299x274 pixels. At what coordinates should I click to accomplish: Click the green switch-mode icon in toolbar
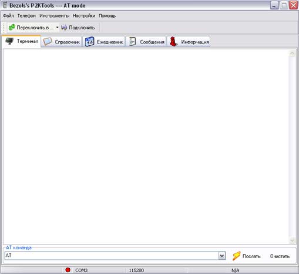12,27
